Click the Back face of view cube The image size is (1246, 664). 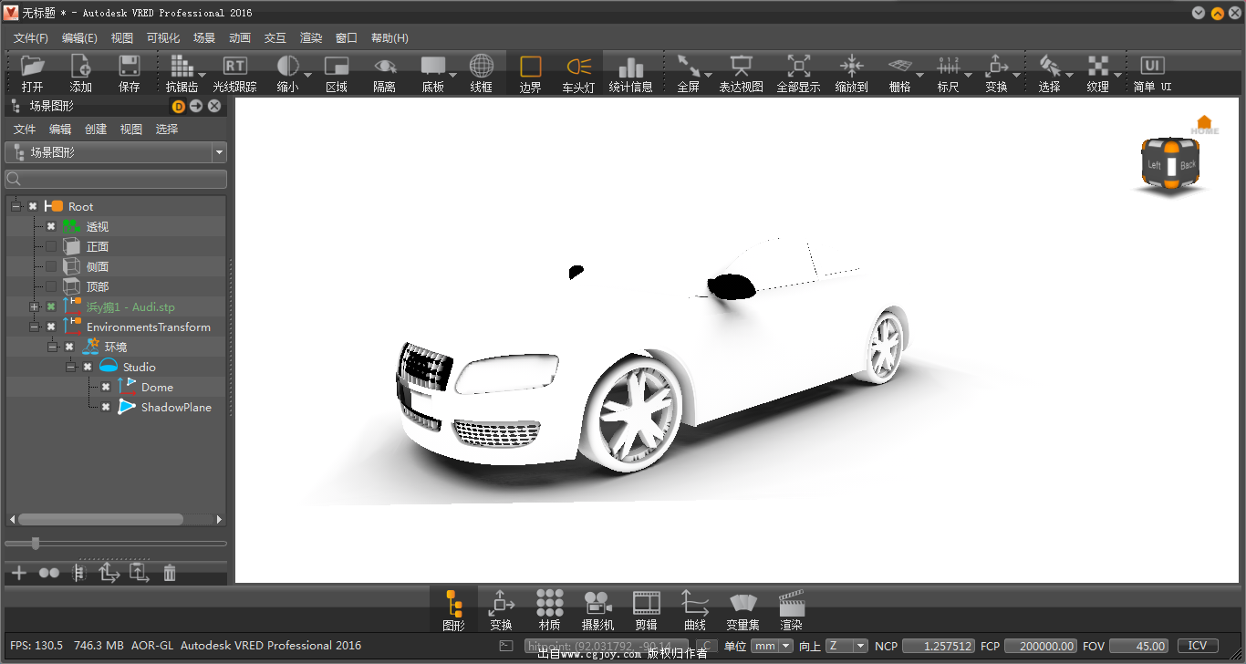1187,165
